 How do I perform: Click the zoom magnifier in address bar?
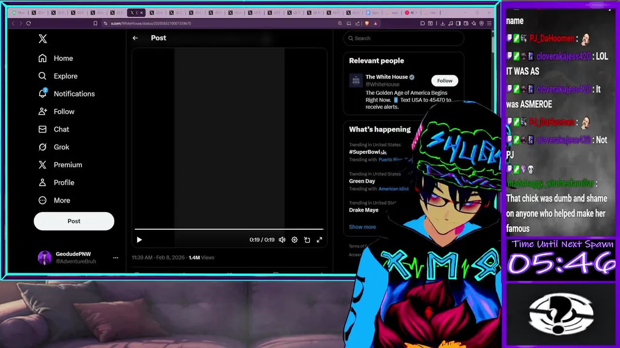[x=340, y=23]
